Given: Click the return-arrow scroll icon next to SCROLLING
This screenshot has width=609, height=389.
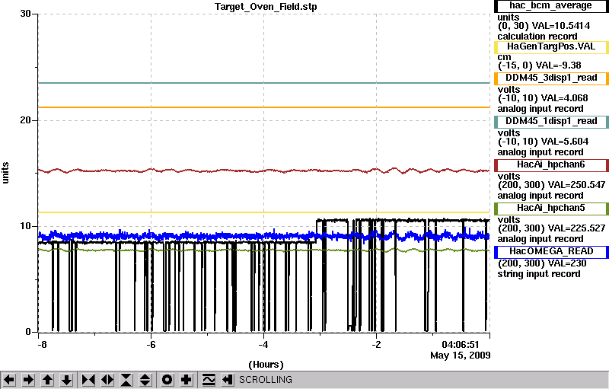Looking at the screenshot, I should [228, 380].
